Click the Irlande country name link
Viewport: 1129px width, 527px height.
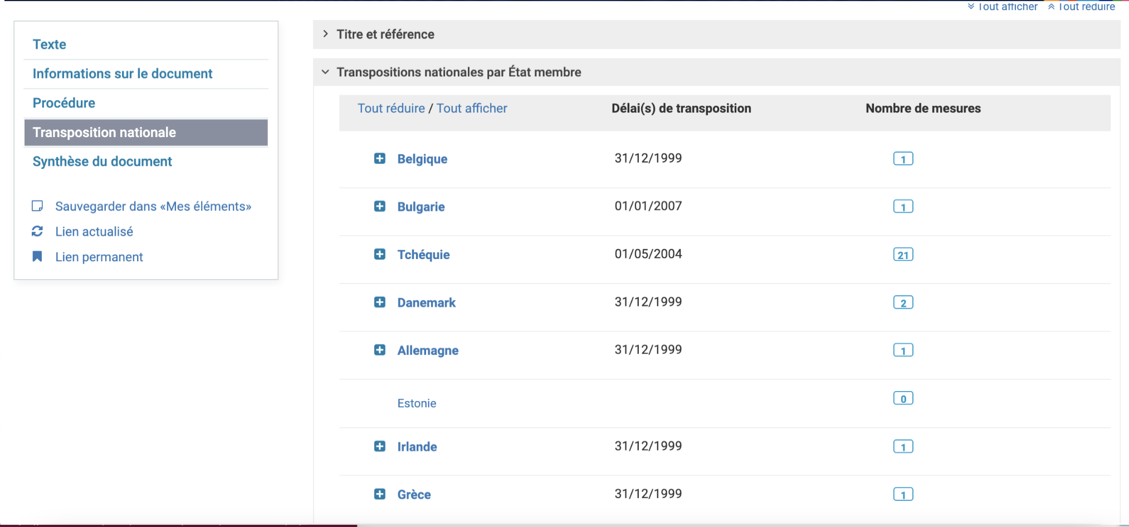pyautogui.click(x=417, y=447)
